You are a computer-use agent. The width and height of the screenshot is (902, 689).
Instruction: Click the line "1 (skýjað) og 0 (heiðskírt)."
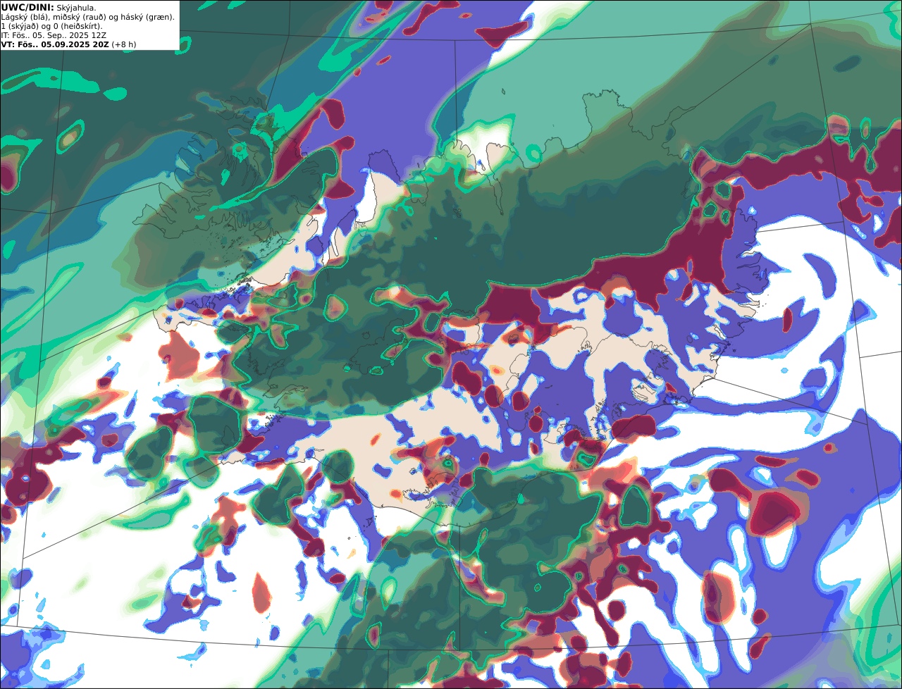pos(51,25)
